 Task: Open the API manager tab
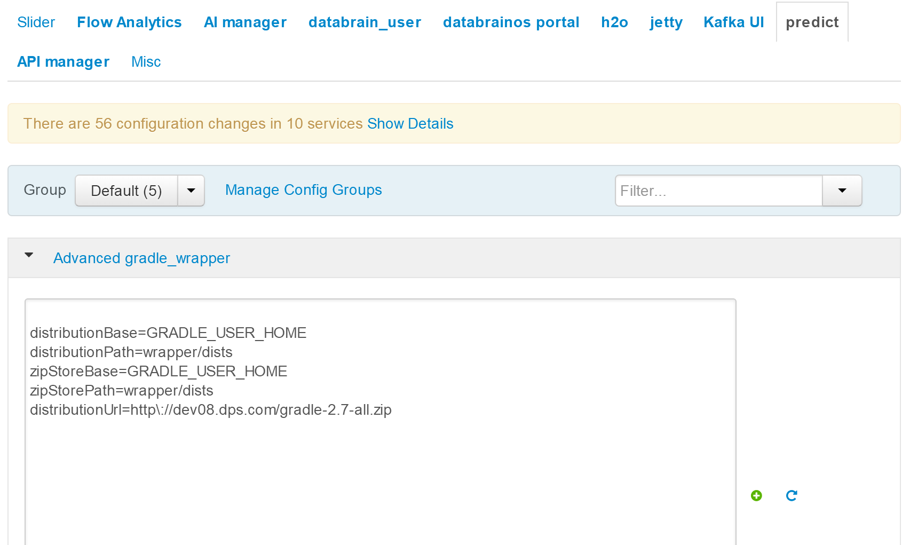coord(64,62)
